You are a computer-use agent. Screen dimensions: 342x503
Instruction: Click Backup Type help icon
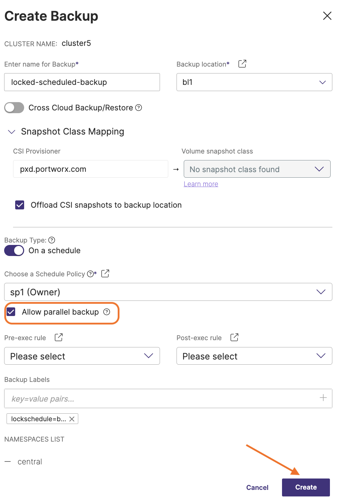(x=52, y=240)
